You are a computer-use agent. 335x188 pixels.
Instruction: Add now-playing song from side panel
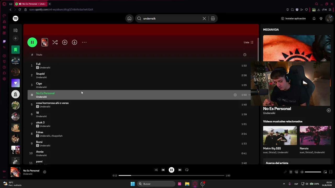[x=328, y=110]
